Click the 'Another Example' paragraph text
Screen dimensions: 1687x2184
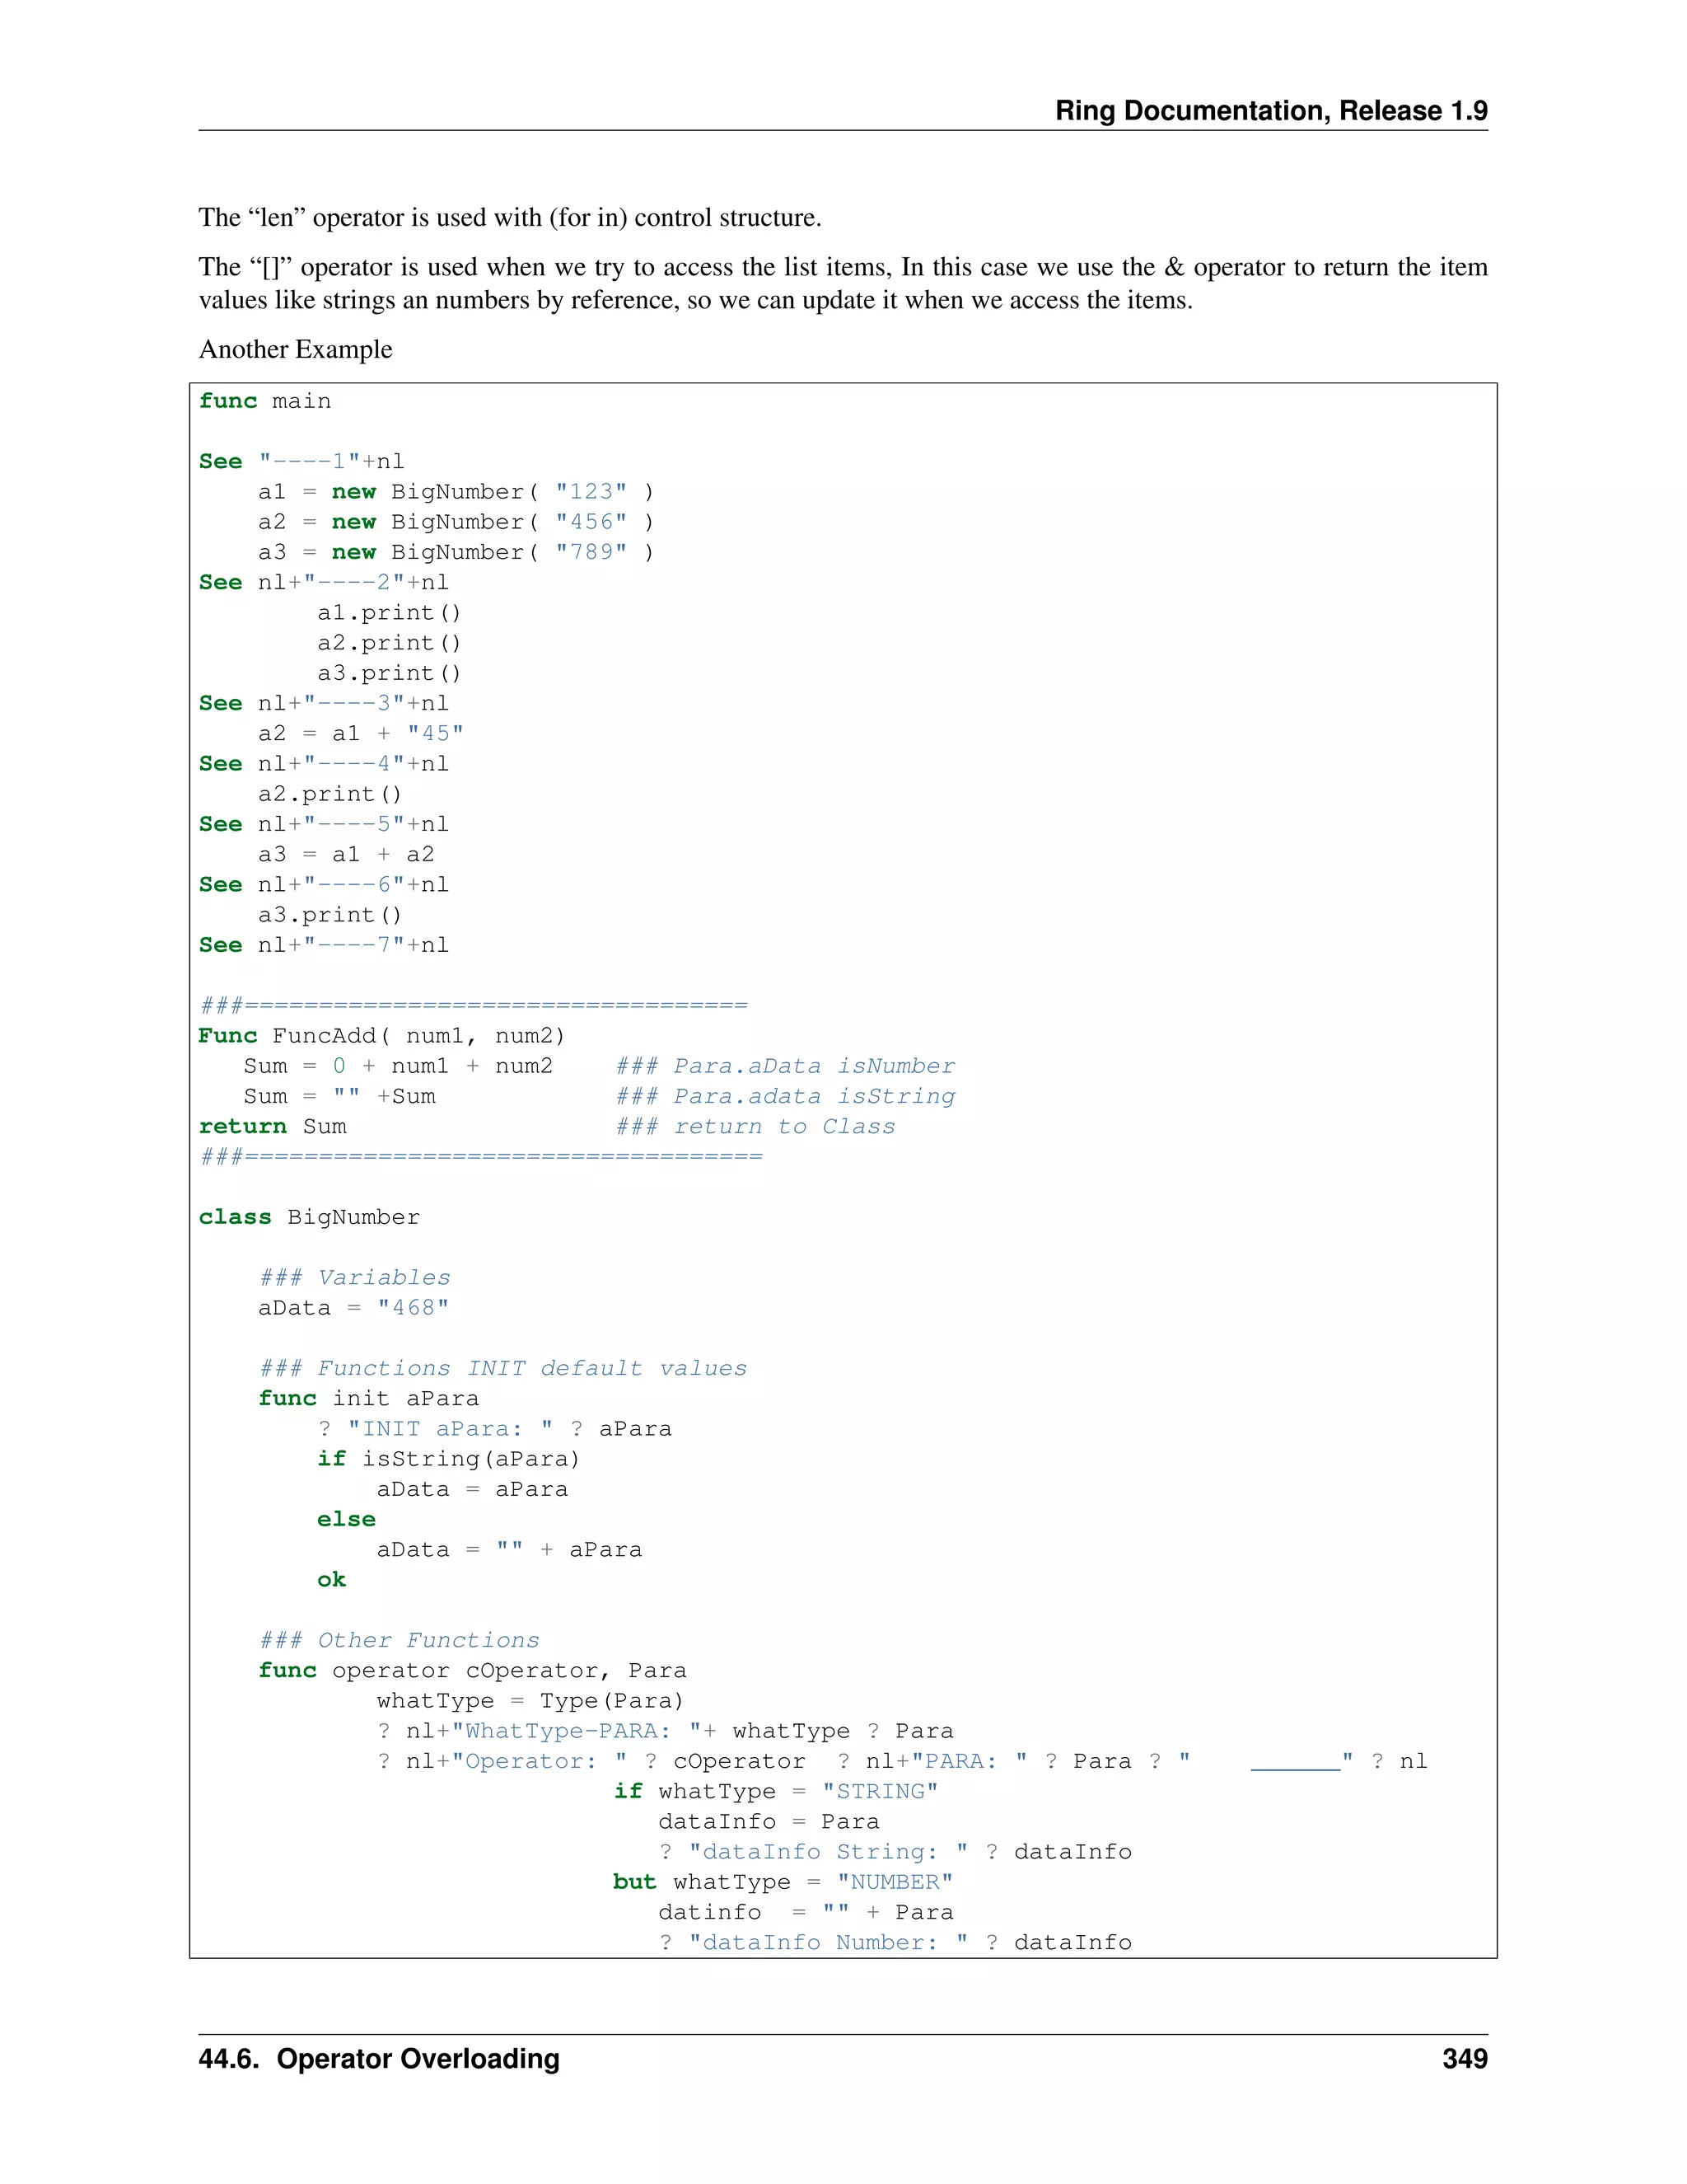(x=295, y=349)
